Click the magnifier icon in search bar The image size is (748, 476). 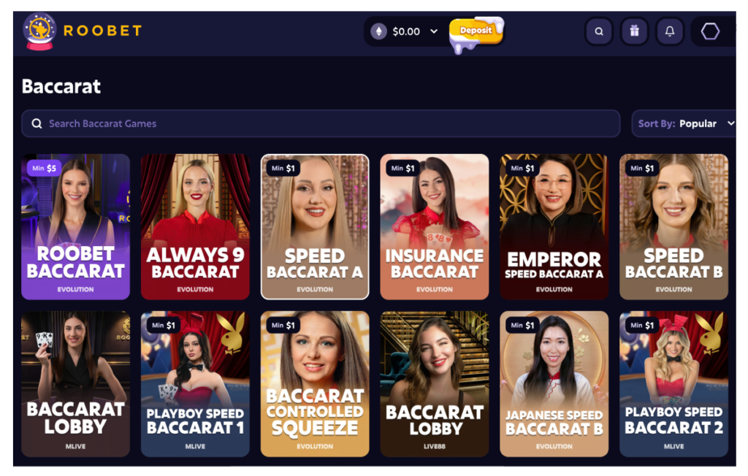[37, 123]
